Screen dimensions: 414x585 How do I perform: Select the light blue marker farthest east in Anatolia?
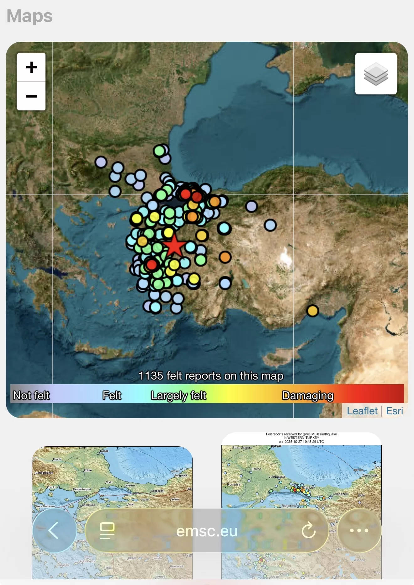click(270, 225)
